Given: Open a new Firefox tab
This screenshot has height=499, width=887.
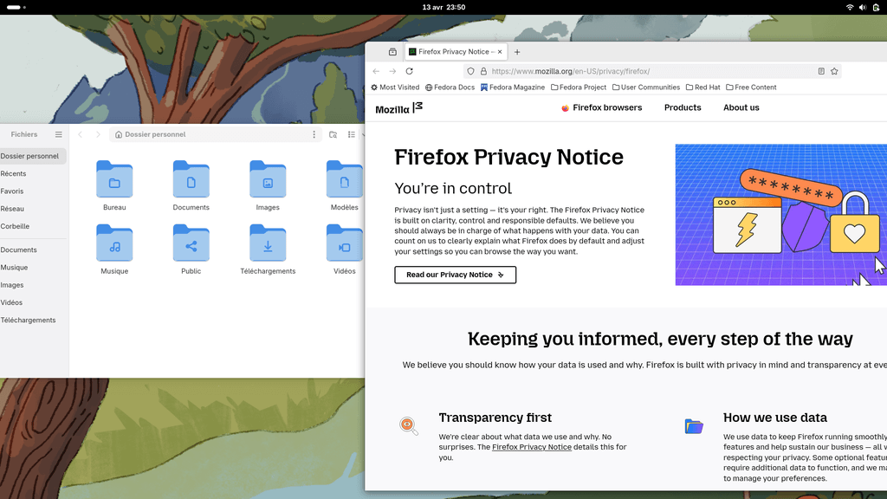Looking at the screenshot, I should pos(517,52).
